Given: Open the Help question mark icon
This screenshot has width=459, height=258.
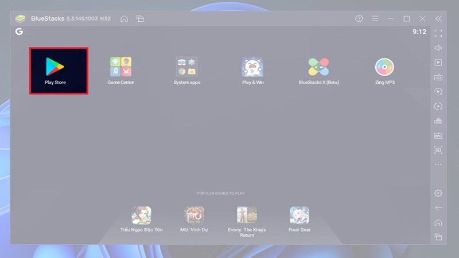Looking at the screenshot, I should tap(359, 18).
